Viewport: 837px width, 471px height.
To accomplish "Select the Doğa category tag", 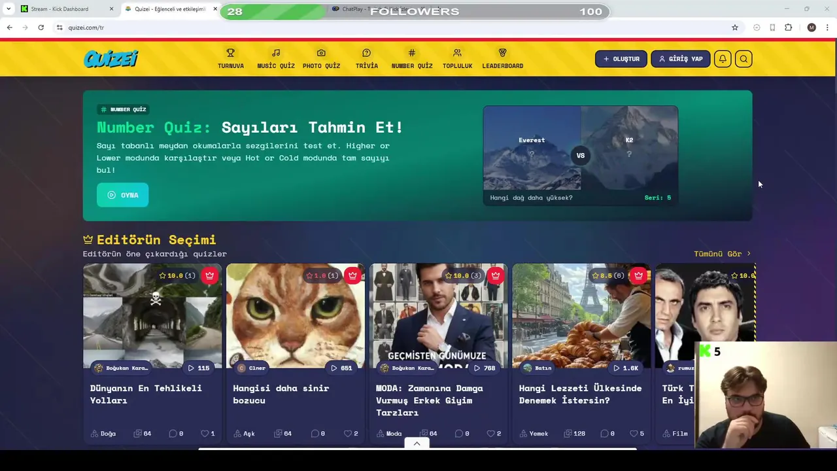I will click(103, 433).
